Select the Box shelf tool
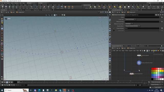 click(x=3, y=7)
